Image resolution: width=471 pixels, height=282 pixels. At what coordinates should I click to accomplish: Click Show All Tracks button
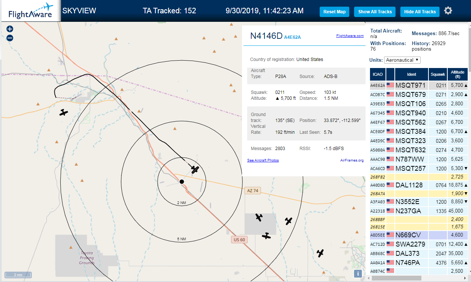pyautogui.click(x=375, y=12)
